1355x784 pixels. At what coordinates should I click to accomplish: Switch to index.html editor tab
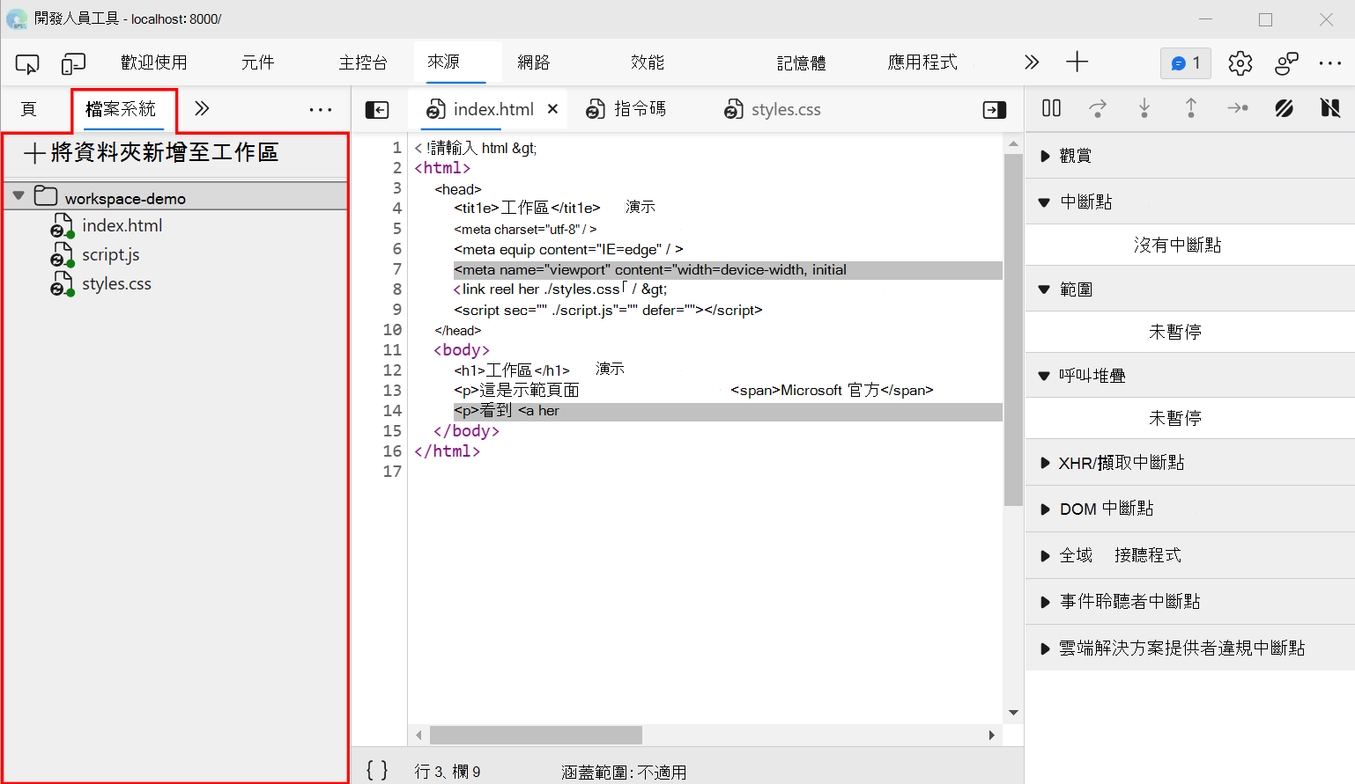493,109
